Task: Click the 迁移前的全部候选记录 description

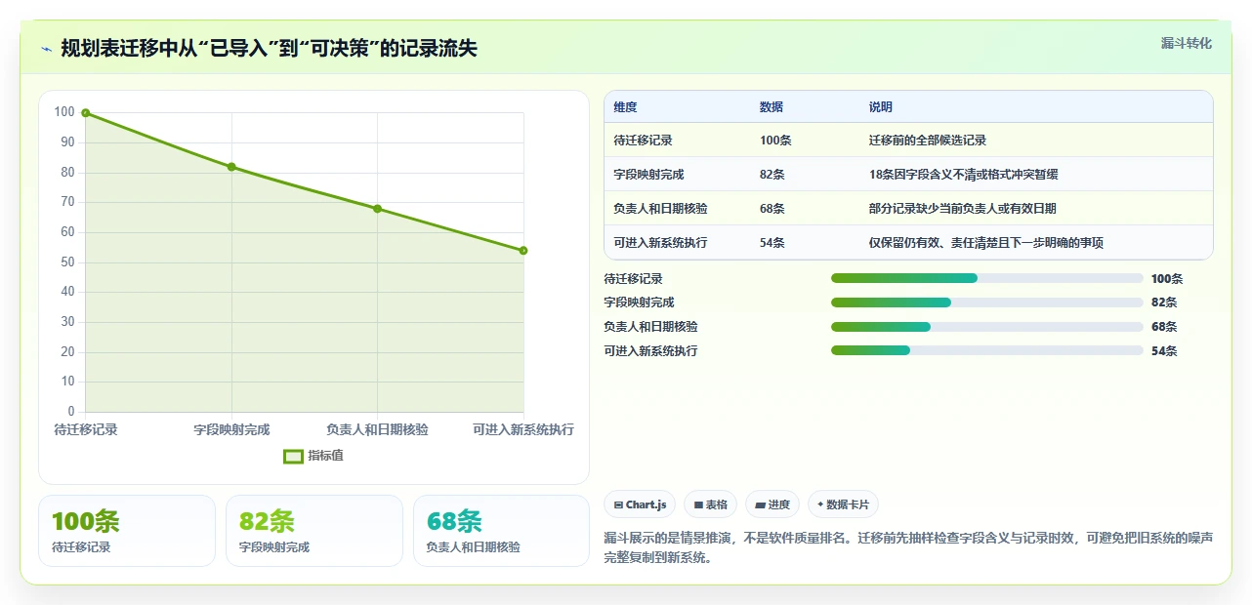Action: 928,141
